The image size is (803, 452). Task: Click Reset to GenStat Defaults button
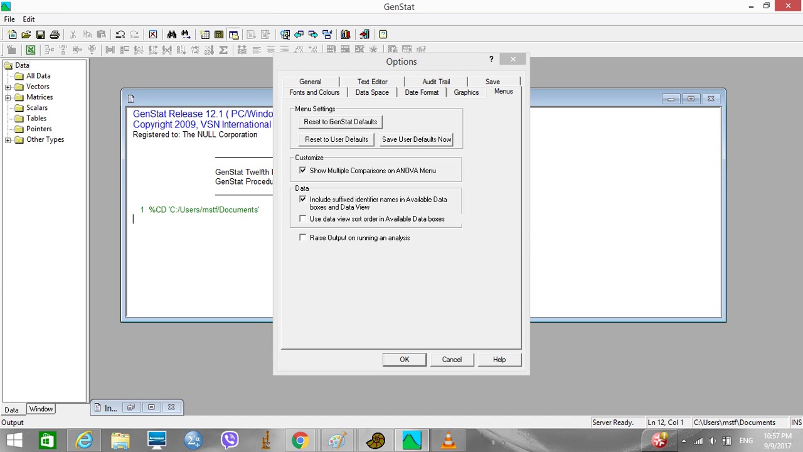coord(341,122)
